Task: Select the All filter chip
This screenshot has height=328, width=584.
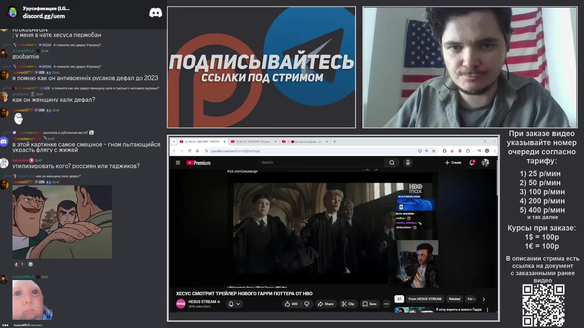Action: point(399,299)
